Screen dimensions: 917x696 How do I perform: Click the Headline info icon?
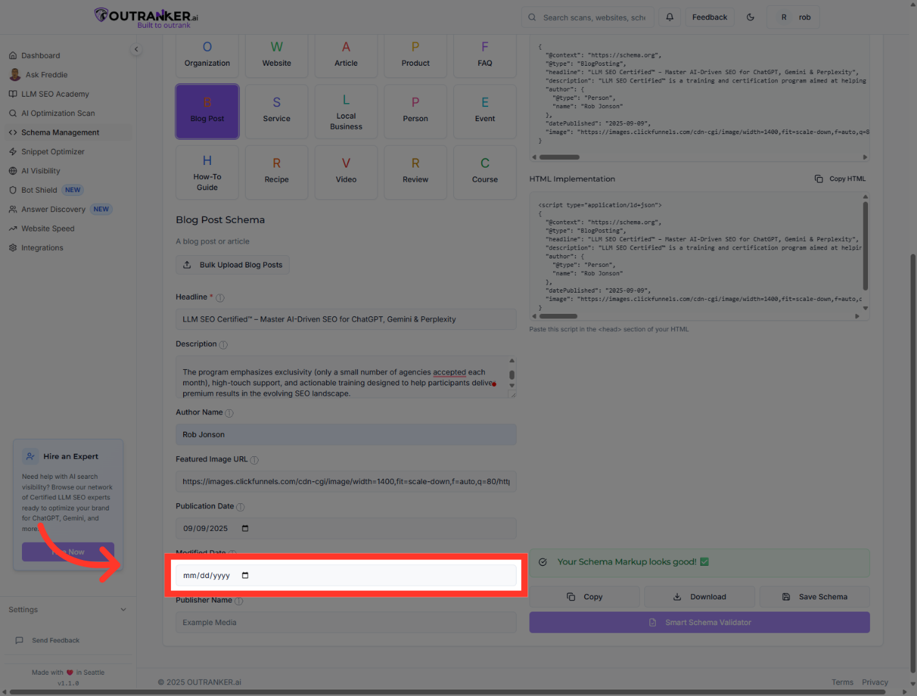[x=220, y=298]
